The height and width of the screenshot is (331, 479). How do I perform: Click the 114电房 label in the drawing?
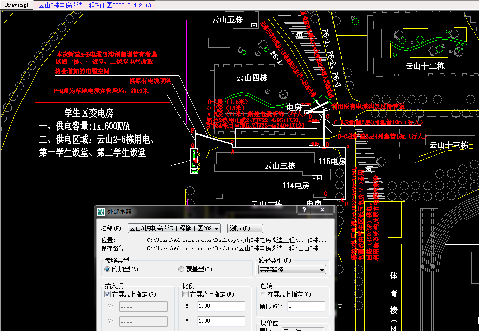296,185
